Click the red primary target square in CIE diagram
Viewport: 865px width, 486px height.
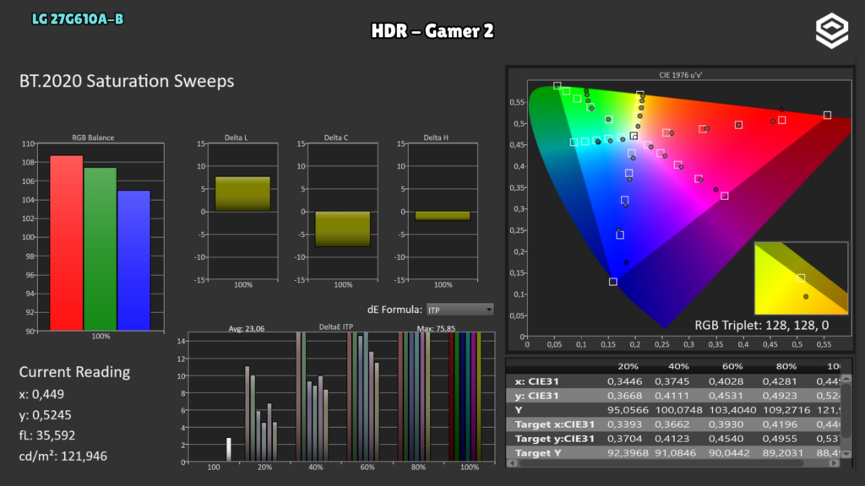[x=827, y=115]
